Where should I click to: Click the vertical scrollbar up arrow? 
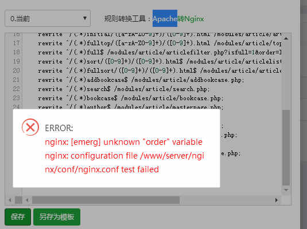tap(286, 38)
